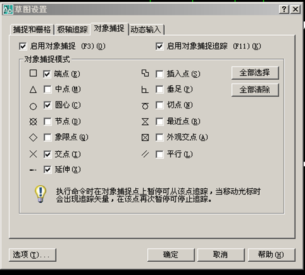The image size is (305, 275).
Task: Click the perpendicular (垂足) snap marker icon
Action: pos(145,90)
